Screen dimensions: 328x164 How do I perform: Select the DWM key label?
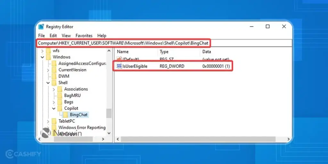coord(64,76)
